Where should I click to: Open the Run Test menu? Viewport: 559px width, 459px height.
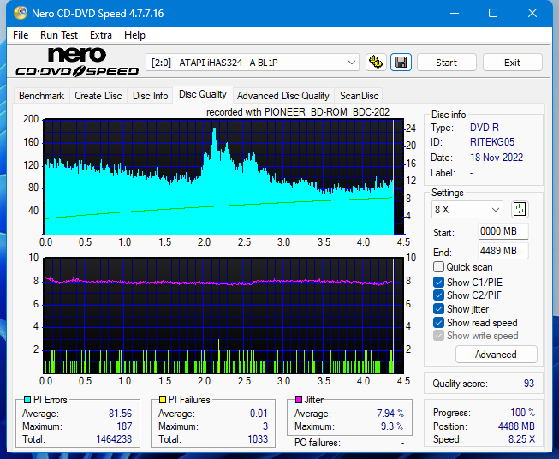click(59, 35)
